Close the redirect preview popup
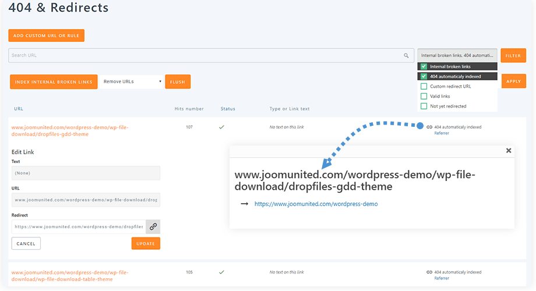This screenshot has height=291, width=536. 509,150
